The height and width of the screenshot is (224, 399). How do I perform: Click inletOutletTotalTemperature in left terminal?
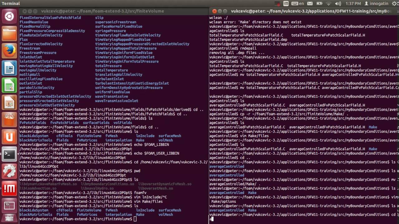(x=47, y=62)
